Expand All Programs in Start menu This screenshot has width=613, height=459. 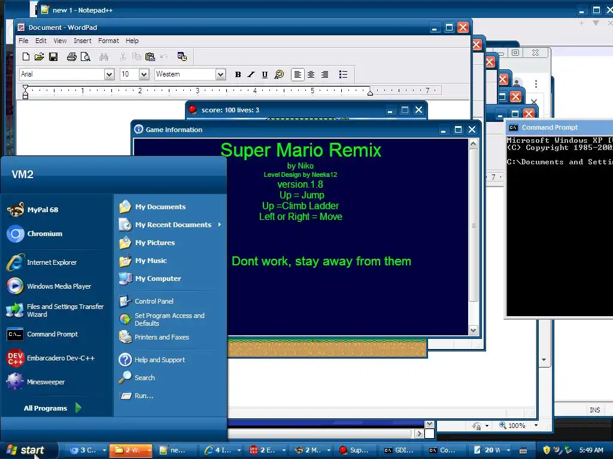53,408
